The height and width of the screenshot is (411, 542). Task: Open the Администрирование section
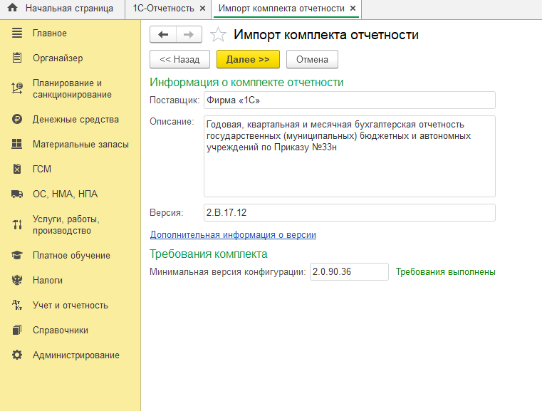tap(75, 355)
